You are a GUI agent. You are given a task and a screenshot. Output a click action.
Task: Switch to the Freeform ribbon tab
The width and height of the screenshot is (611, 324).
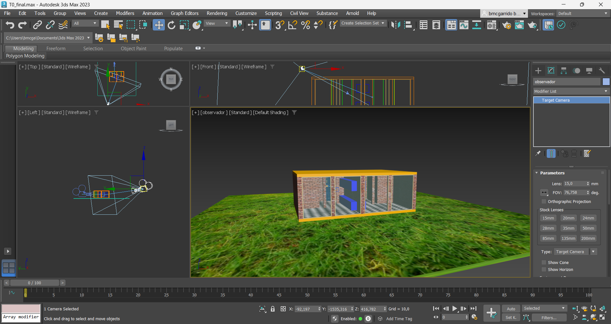[x=56, y=49]
